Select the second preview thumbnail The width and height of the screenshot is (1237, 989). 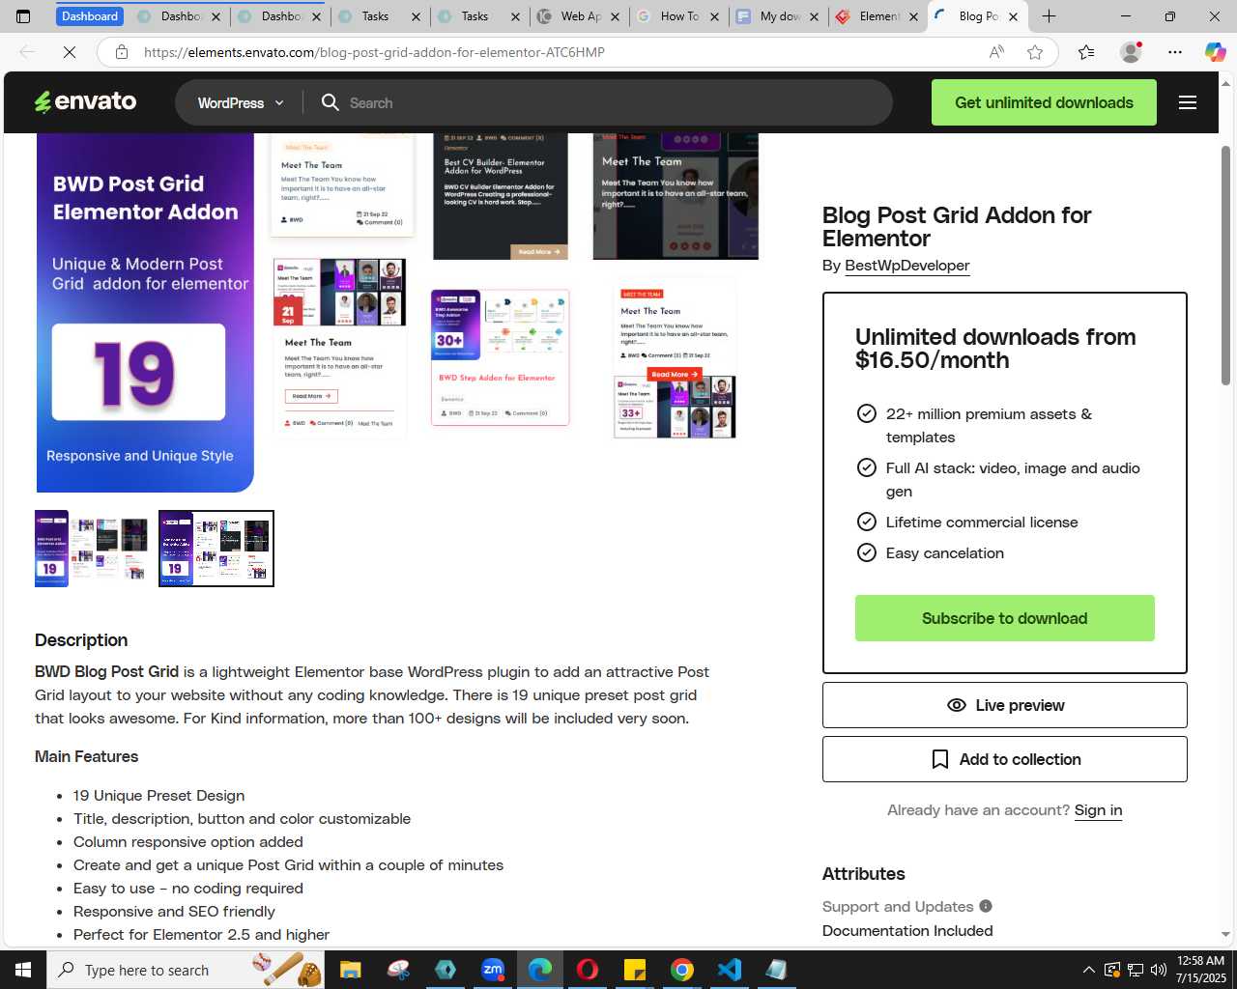coord(216,549)
